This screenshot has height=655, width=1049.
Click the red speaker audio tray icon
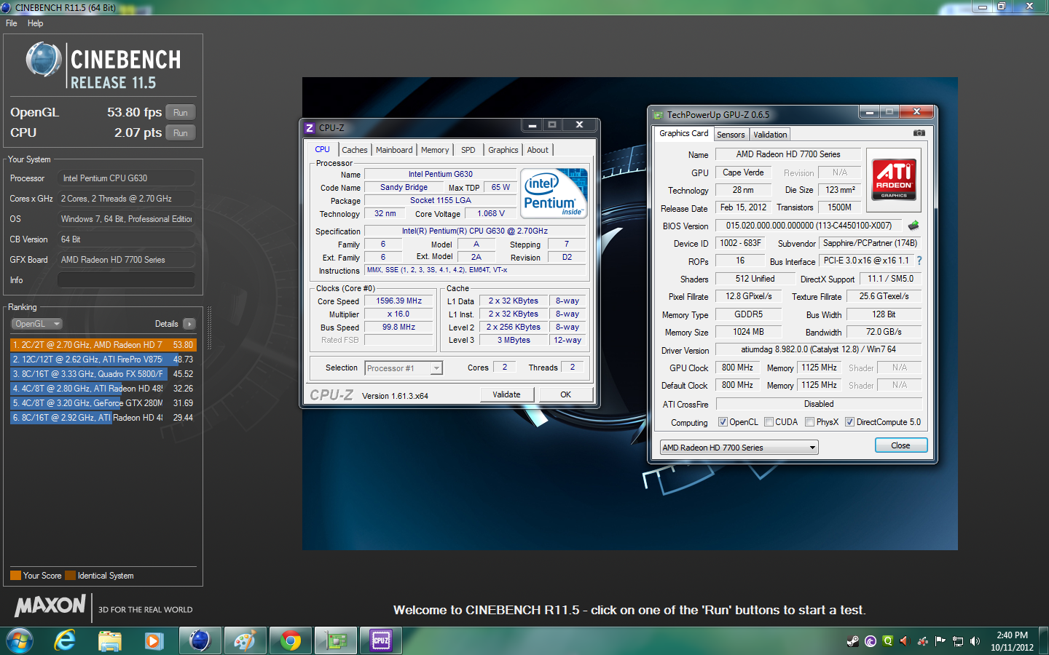point(905,641)
